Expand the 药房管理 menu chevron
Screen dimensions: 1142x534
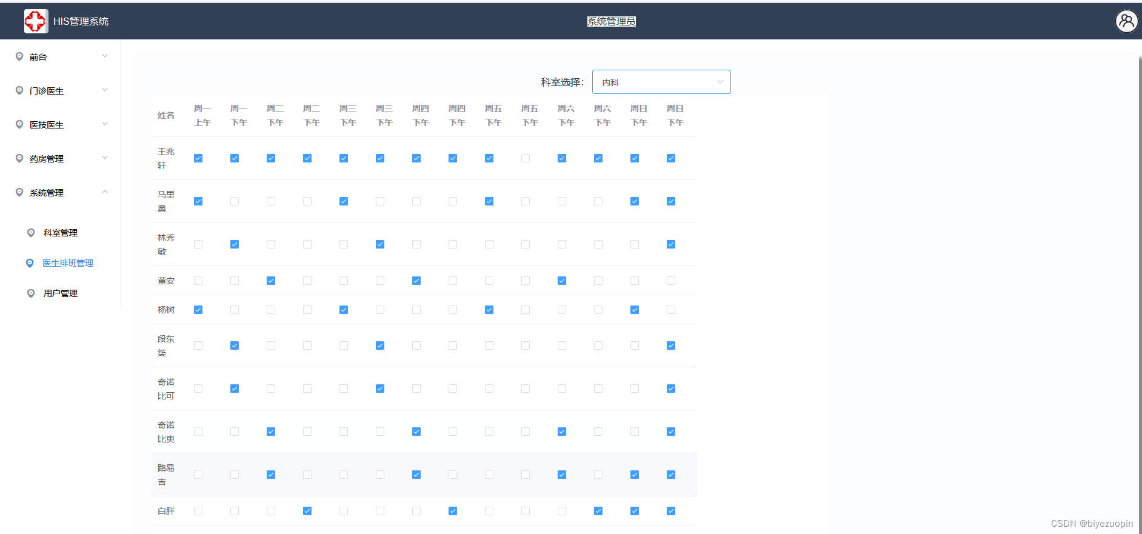coord(105,158)
